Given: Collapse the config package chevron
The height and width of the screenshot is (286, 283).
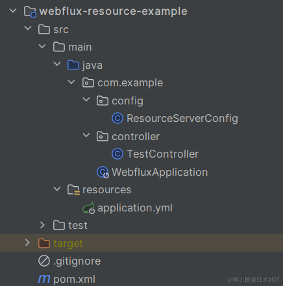Looking at the screenshot, I should 86,100.
